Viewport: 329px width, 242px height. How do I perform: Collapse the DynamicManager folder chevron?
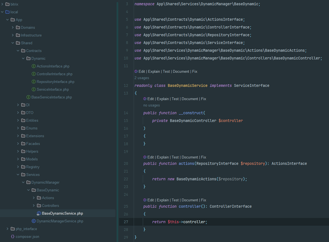click(x=23, y=183)
